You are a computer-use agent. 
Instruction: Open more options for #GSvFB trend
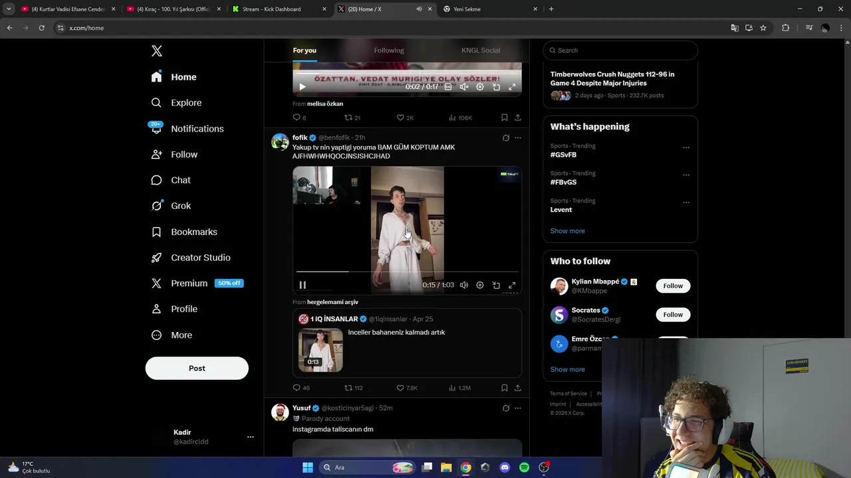pyautogui.click(x=686, y=147)
